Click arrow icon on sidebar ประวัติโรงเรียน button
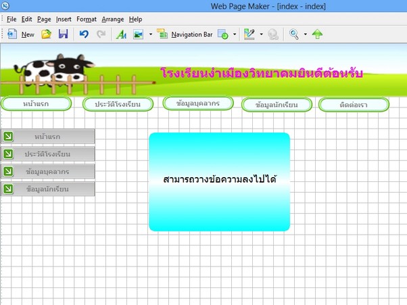 (x=8, y=154)
